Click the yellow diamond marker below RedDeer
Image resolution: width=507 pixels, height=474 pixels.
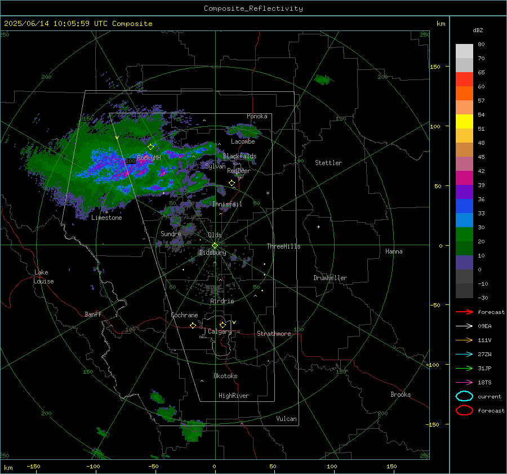[x=232, y=183]
